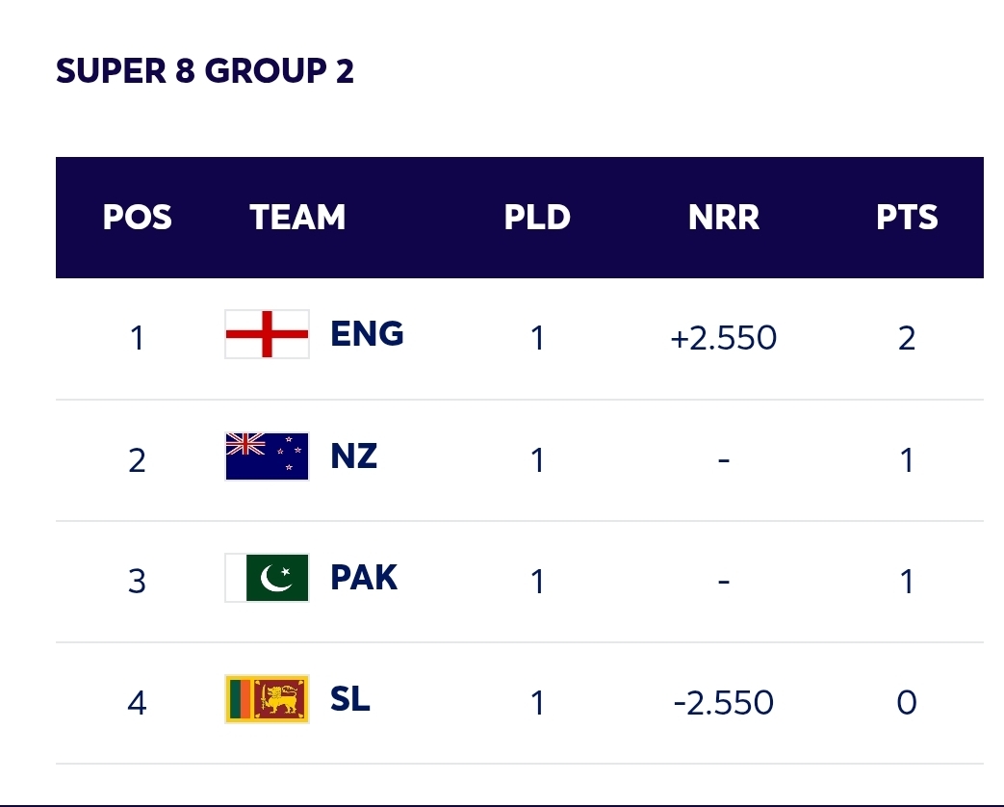
Task: Click the TEAM column header
Action: click(297, 218)
